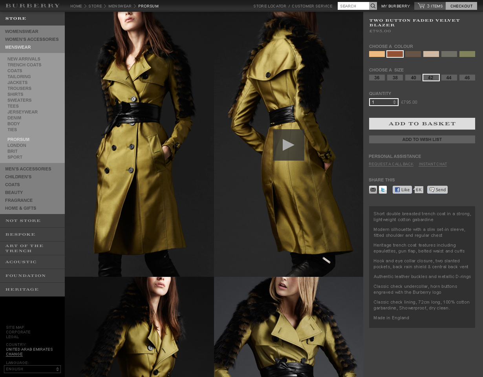483x377 pixels.
Task: Share product via email envelope icon
Action: pos(373,190)
